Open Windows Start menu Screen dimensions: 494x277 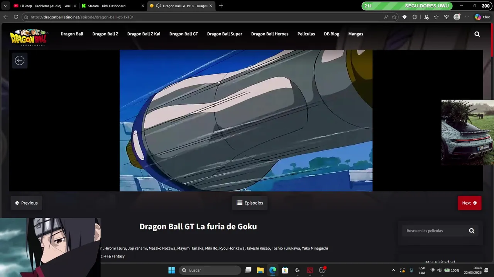pyautogui.click(x=171, y=270)
